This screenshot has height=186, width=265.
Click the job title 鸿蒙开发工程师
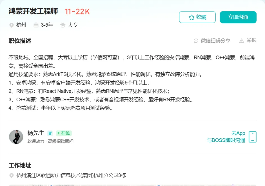click(x=33, y=11)
